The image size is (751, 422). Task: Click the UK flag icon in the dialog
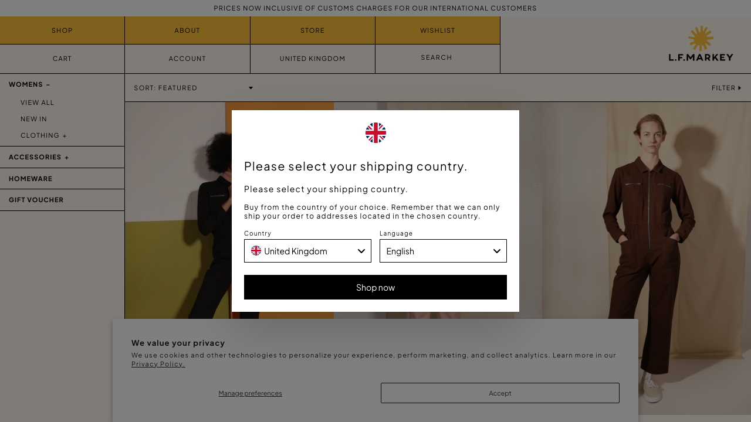375,133
